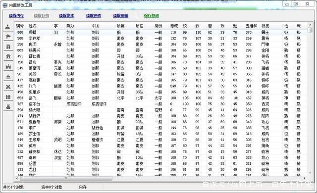Click the greyed 读取存档 link
317x193 pixels.
[42, 15]
